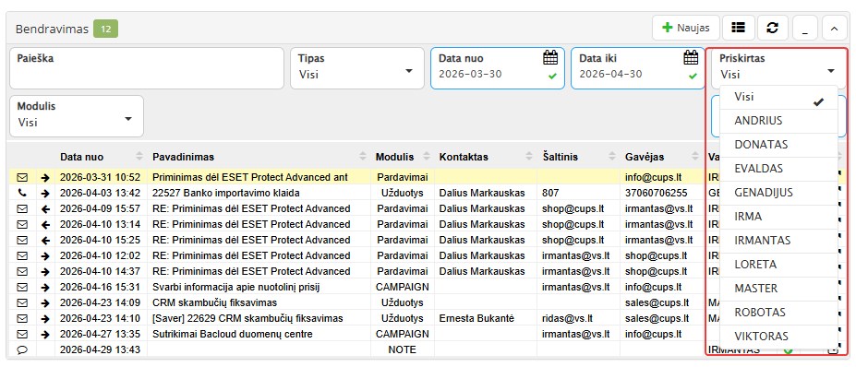Click recipient '37060706255'
856x367 pixels.
click(x=656, y=193)
